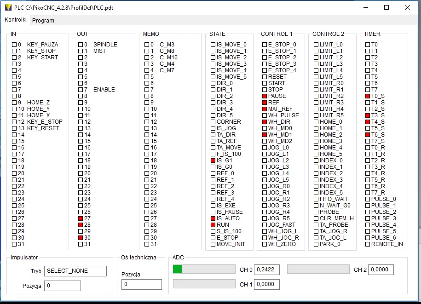Image resolution: width=421 pixels, height=304 pixels.
Task: Toggle the CLR_MEM_H checkbox
Action: 316,218
